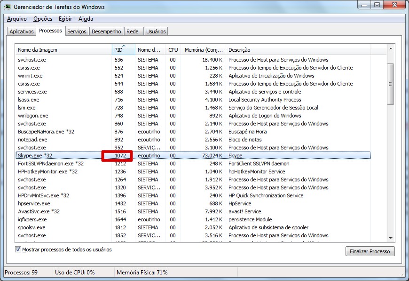Click the Processos: 99 status entry
This screenshot has height=281, width=409.
coord(21,273)
